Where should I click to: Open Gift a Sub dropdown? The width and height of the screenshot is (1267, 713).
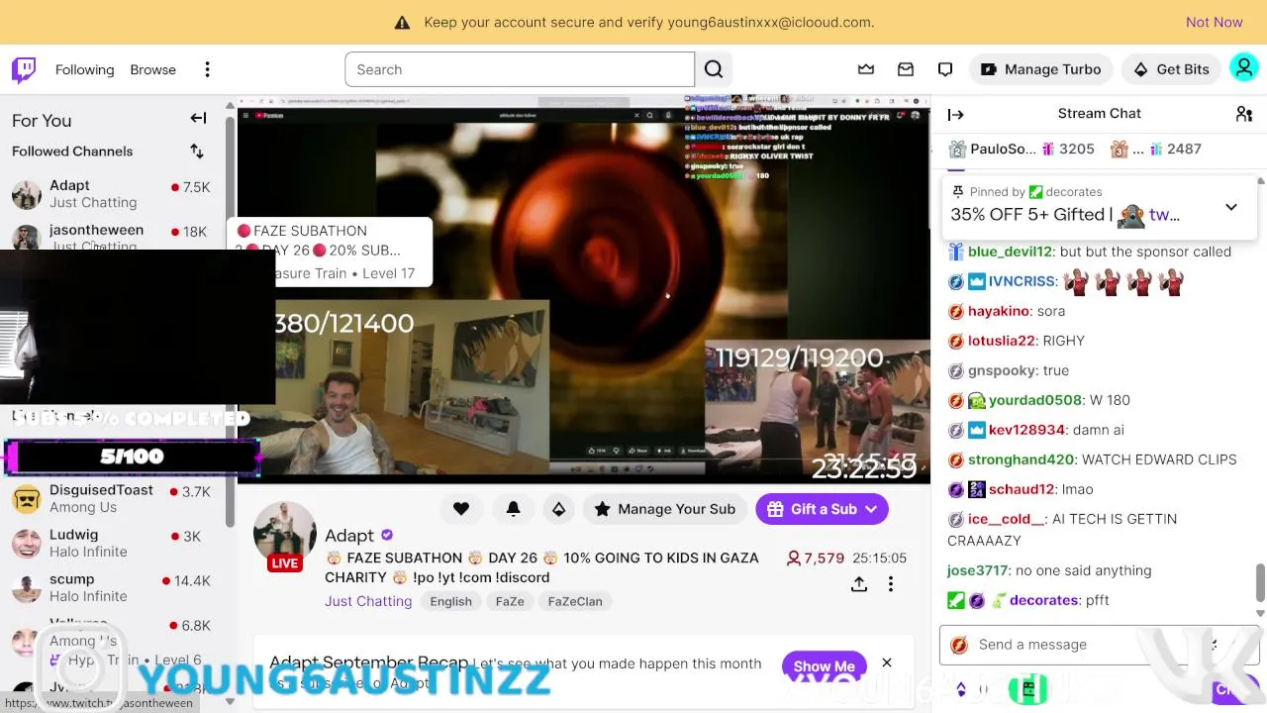[822, 509]
